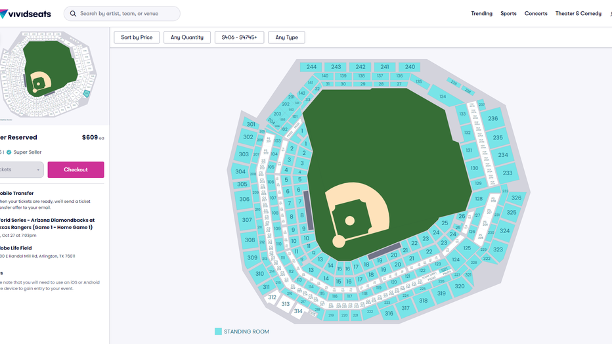
Task: Select section 242 on the map
Action: (361, 67)
